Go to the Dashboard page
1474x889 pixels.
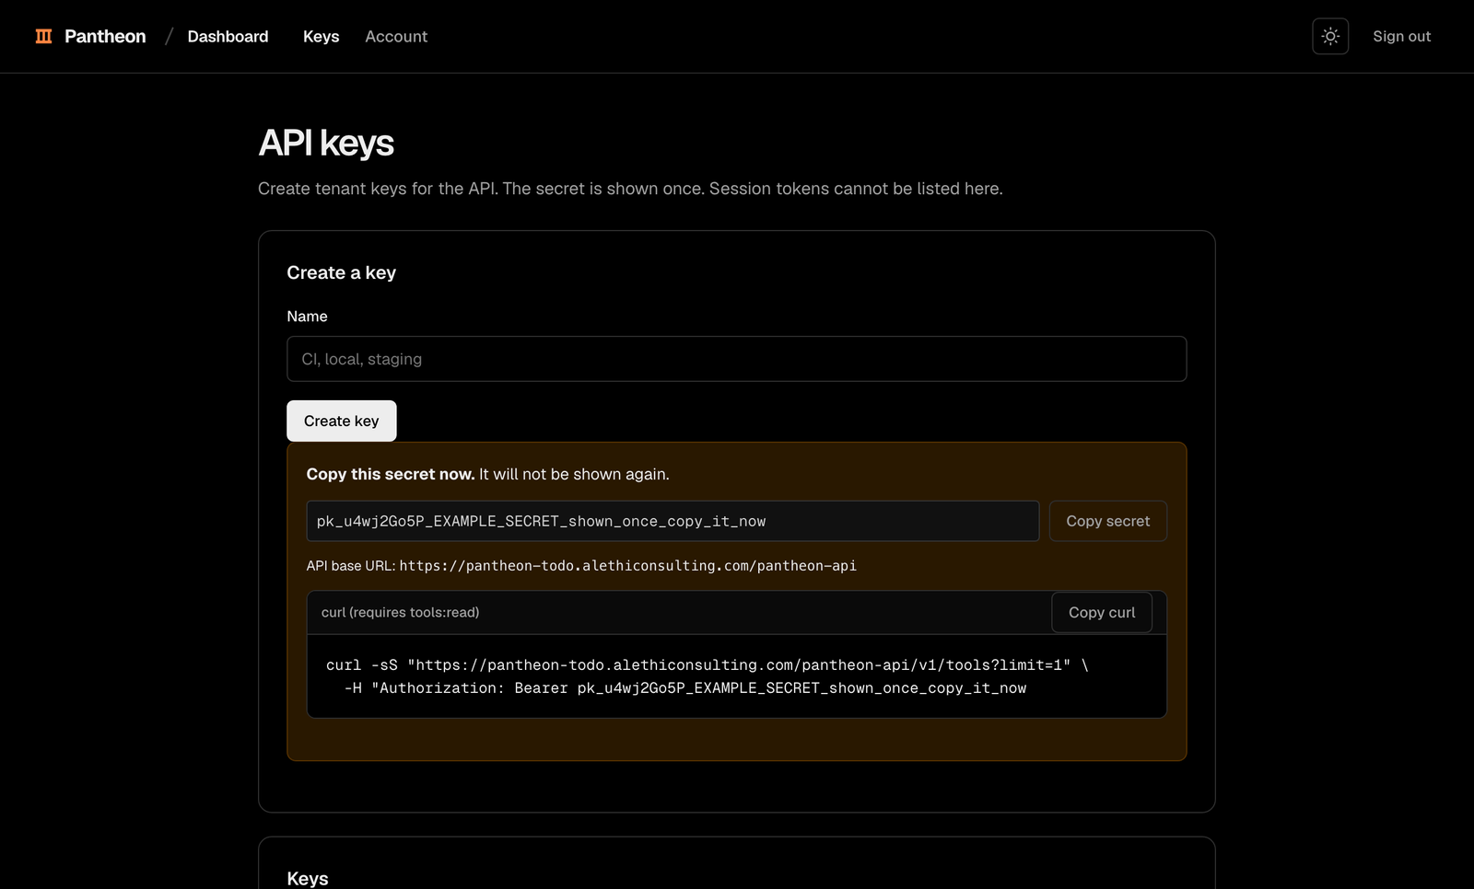pos(228,36)
